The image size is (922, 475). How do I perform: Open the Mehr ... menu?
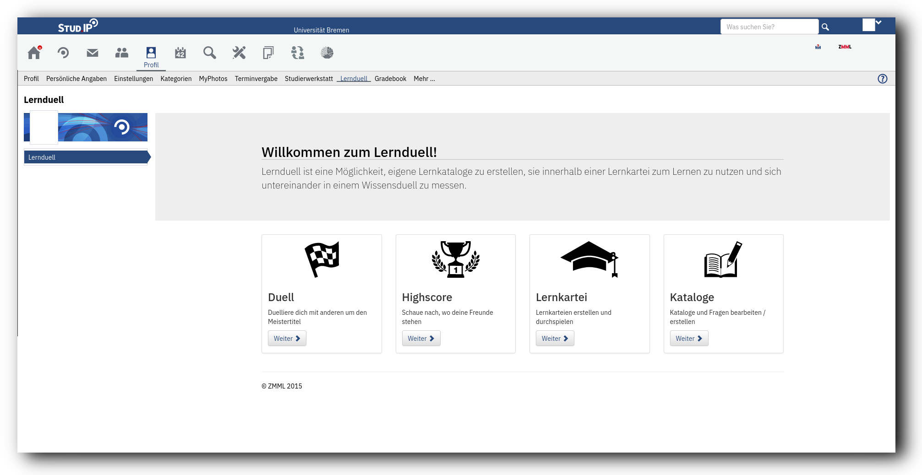coord(424,78)
